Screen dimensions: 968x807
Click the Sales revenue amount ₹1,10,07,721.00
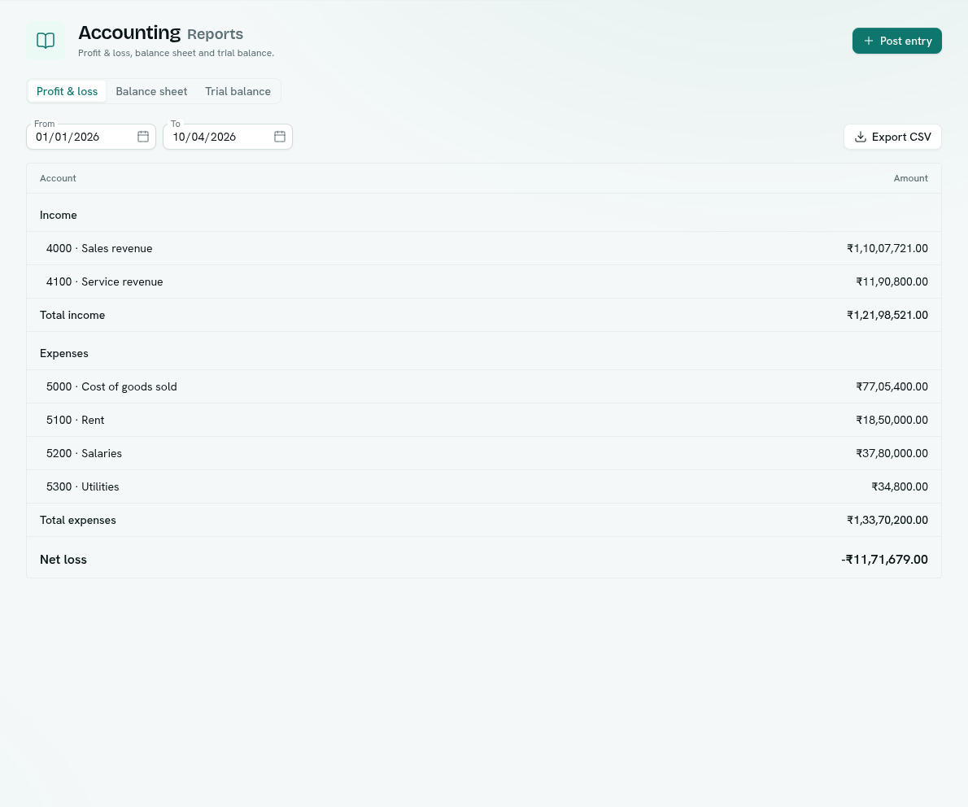tap(887, 248)
